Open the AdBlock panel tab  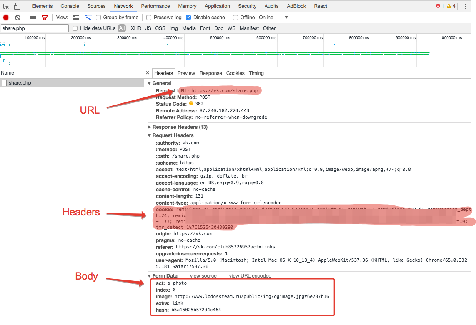click(x=297, y=6)
